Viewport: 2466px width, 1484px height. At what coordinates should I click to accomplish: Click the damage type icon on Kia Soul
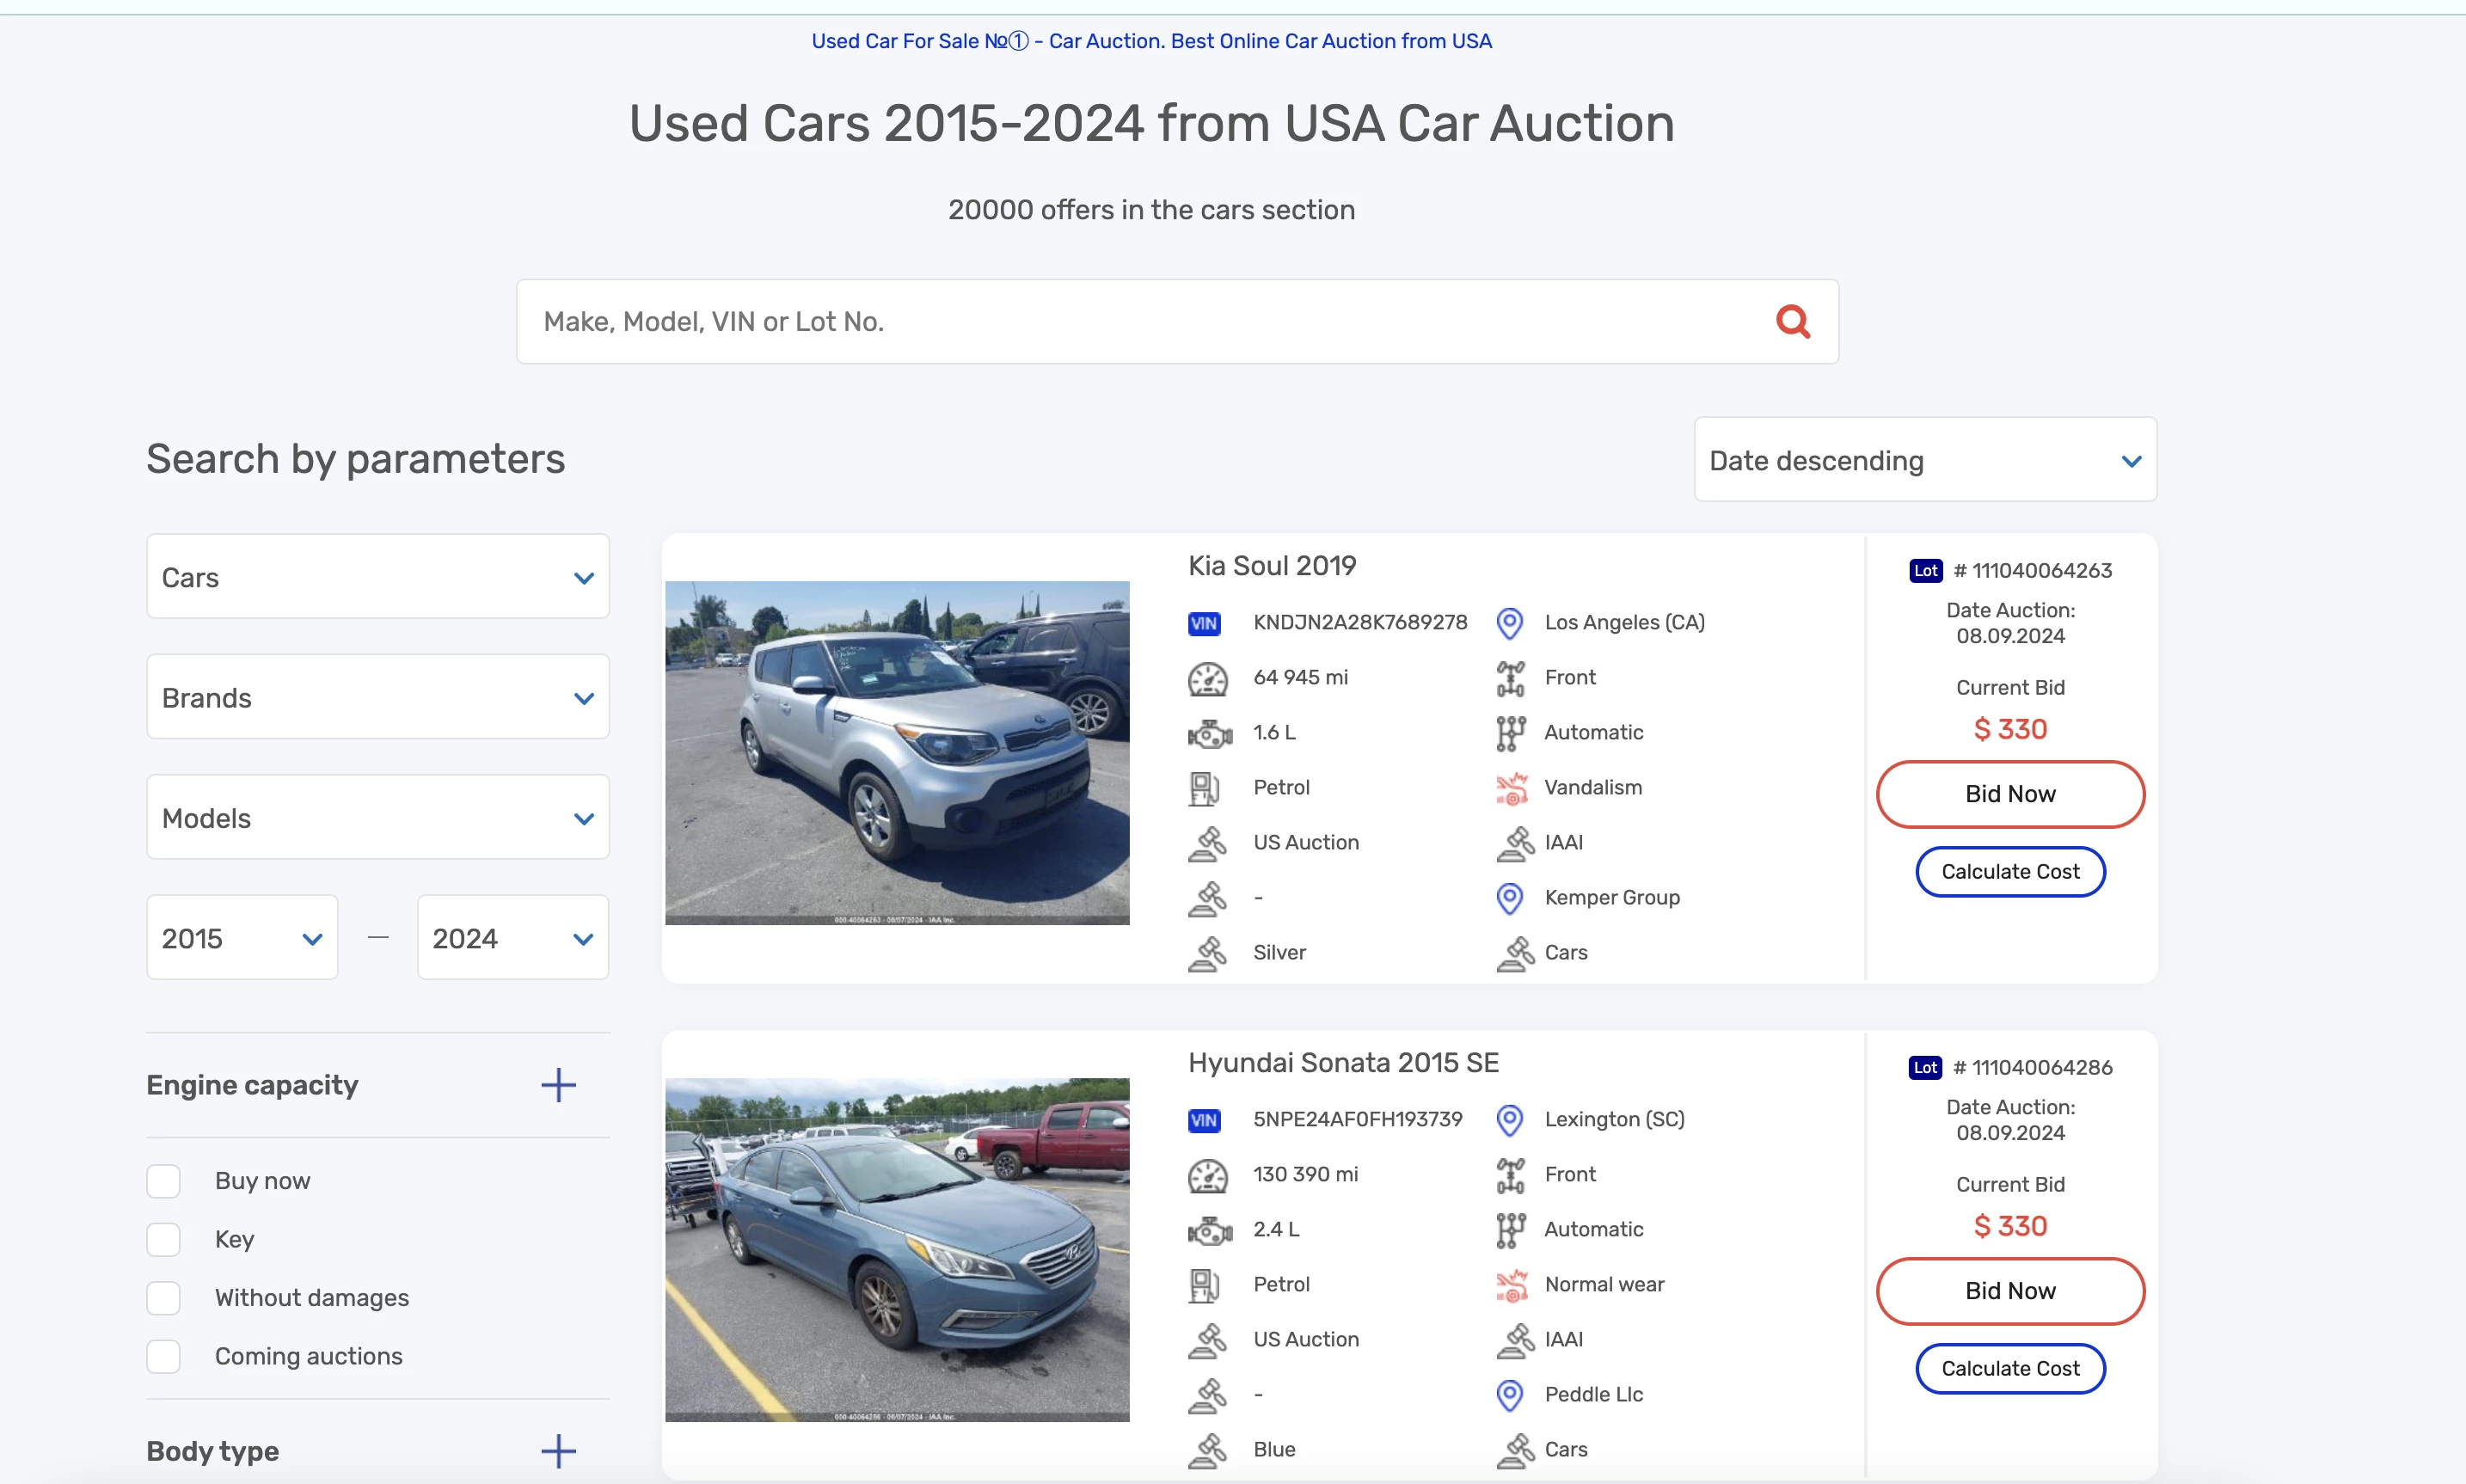pos(1510,787)
